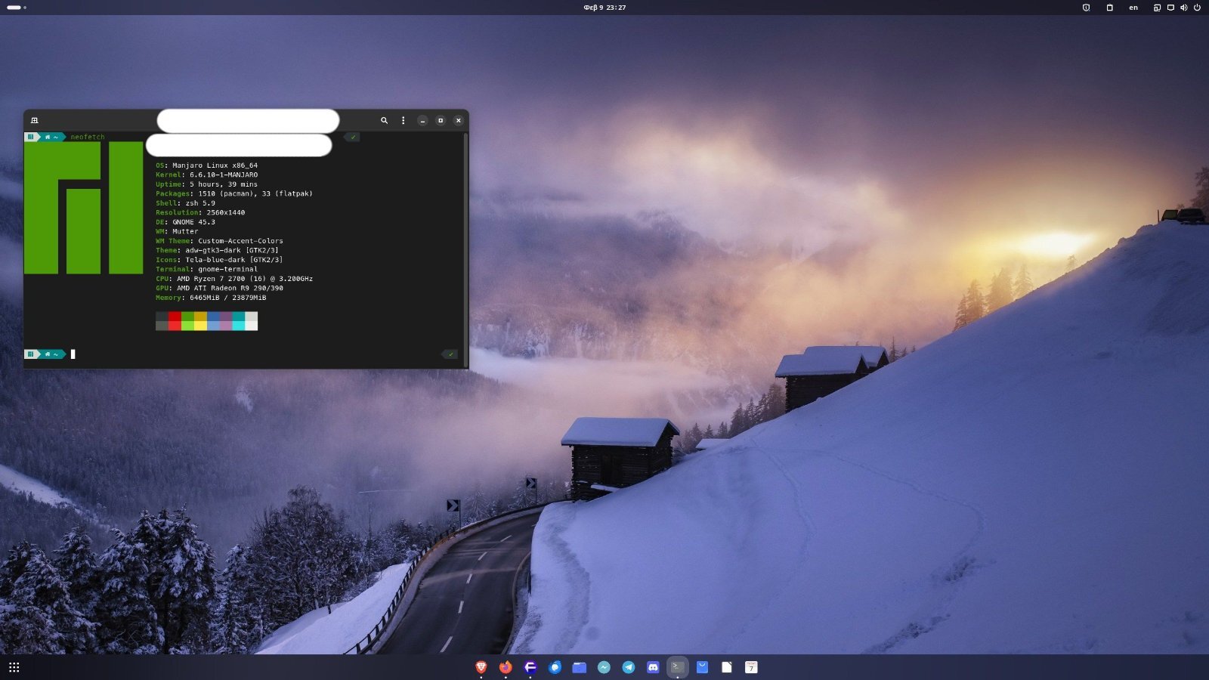
Task: Open Thunderbird mail from the dock
Action: point(555,666)
